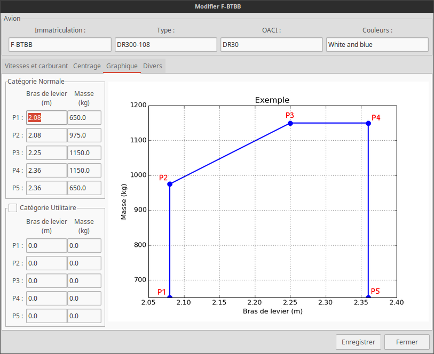Click the Fermer button

(407, 342)
